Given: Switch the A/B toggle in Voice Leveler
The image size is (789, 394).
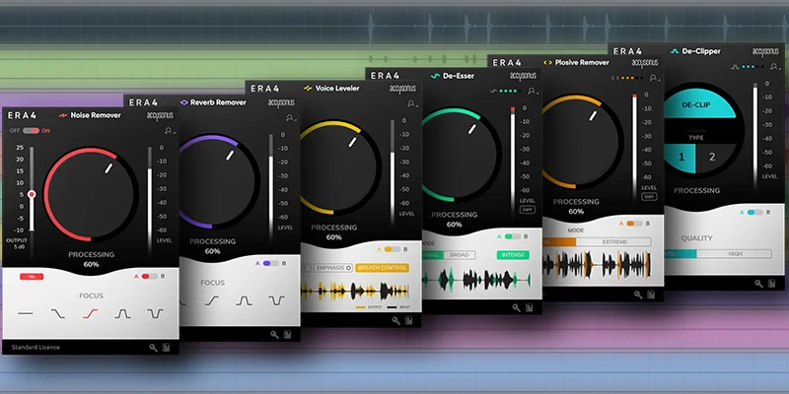Looking at the screenshot, I should 393,249.
